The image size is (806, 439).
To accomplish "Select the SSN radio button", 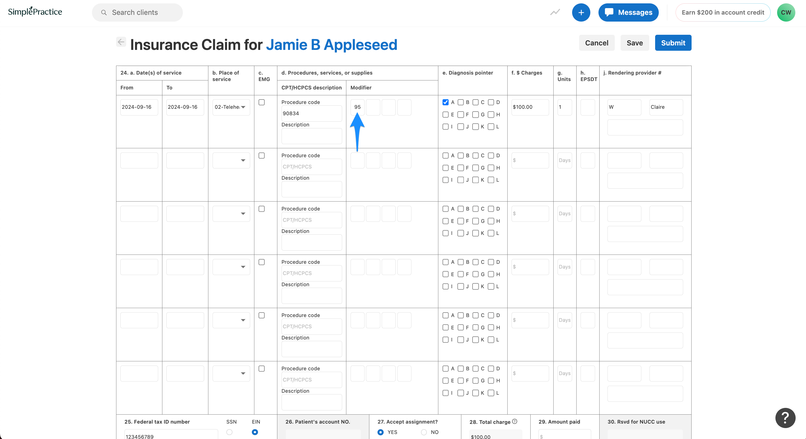I will click(229, 432).
